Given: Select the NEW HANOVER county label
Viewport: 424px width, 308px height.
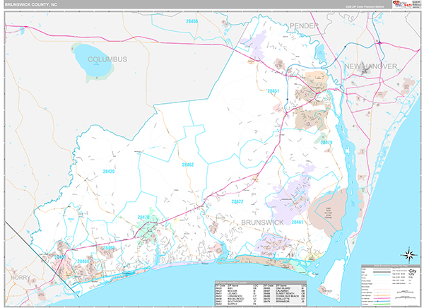Looking at the screenshot, I should (x=371, y=66).
